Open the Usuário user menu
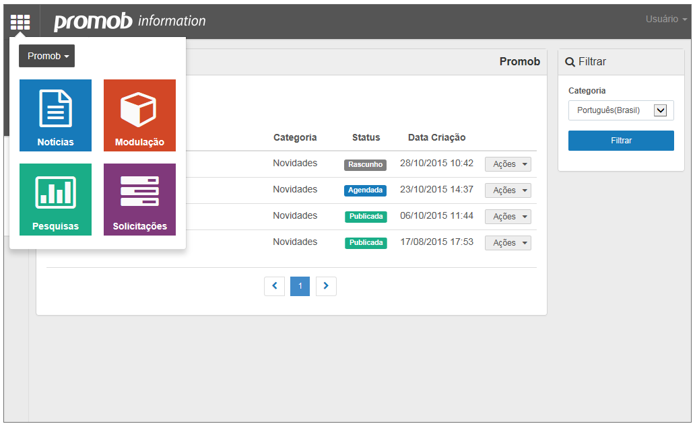The width and height of the screenshot is (695, 426). [666, 19]
